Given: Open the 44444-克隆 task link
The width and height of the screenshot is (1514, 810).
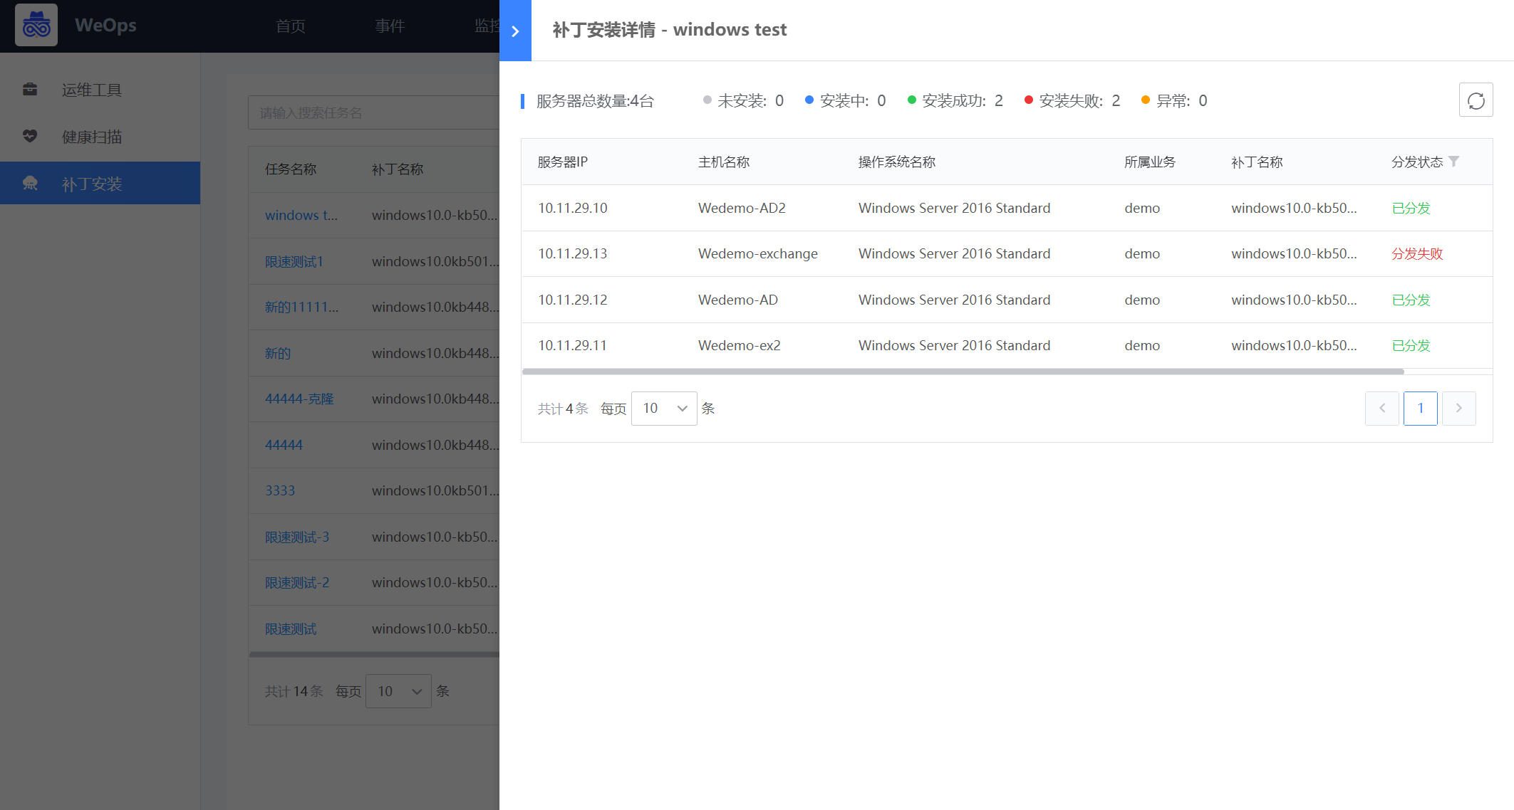Looking at the screenshot, I should pyautogui.click(x=301, y=399).
